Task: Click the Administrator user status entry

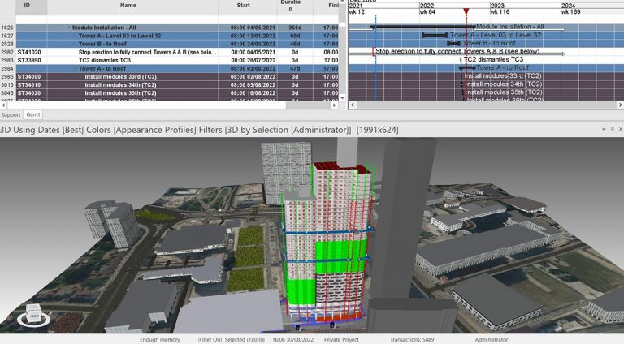Action: tap(492, 340)
